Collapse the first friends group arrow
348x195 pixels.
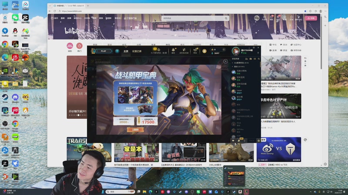point(233,63)
